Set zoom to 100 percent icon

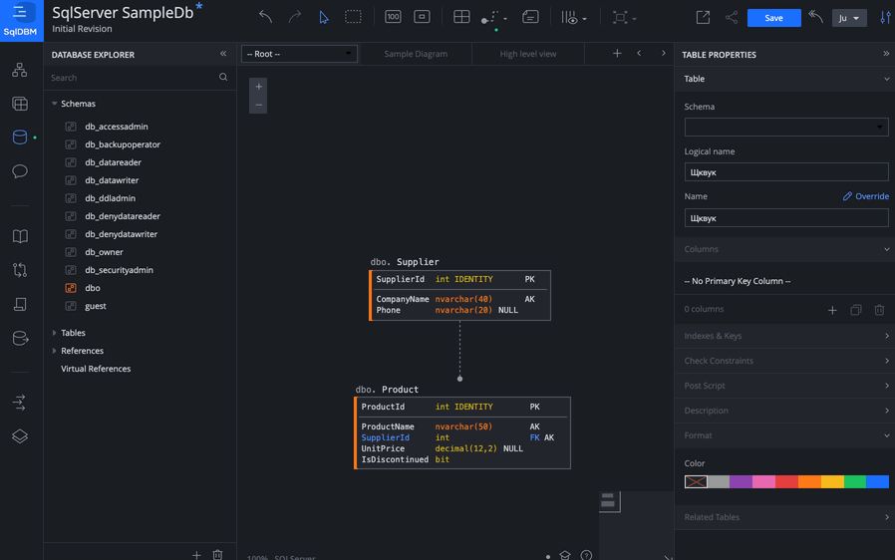[x=393, y=17]
